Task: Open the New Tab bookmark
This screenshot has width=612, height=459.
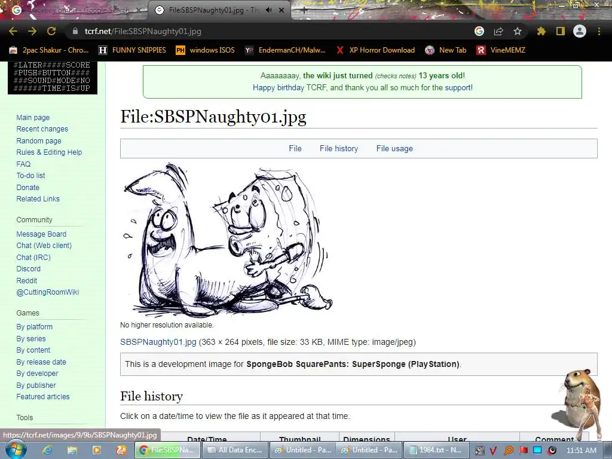Action: 446,50
